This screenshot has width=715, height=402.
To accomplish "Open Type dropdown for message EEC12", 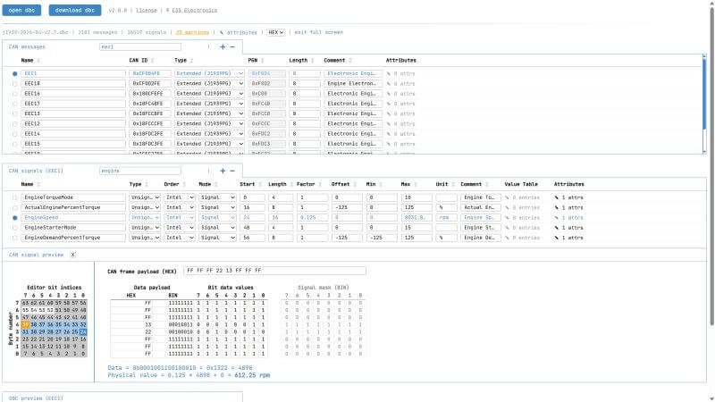I will point(209,123).
